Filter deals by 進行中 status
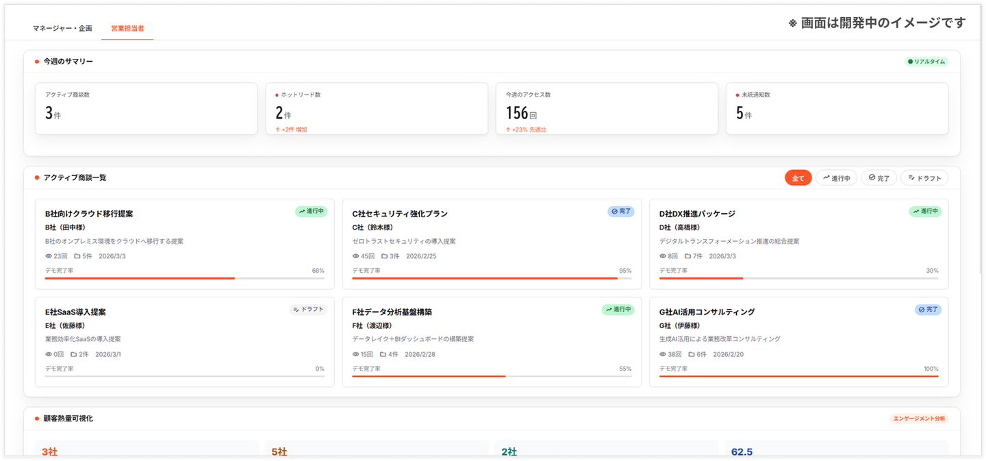986x461 pixels. coord(836,178)
